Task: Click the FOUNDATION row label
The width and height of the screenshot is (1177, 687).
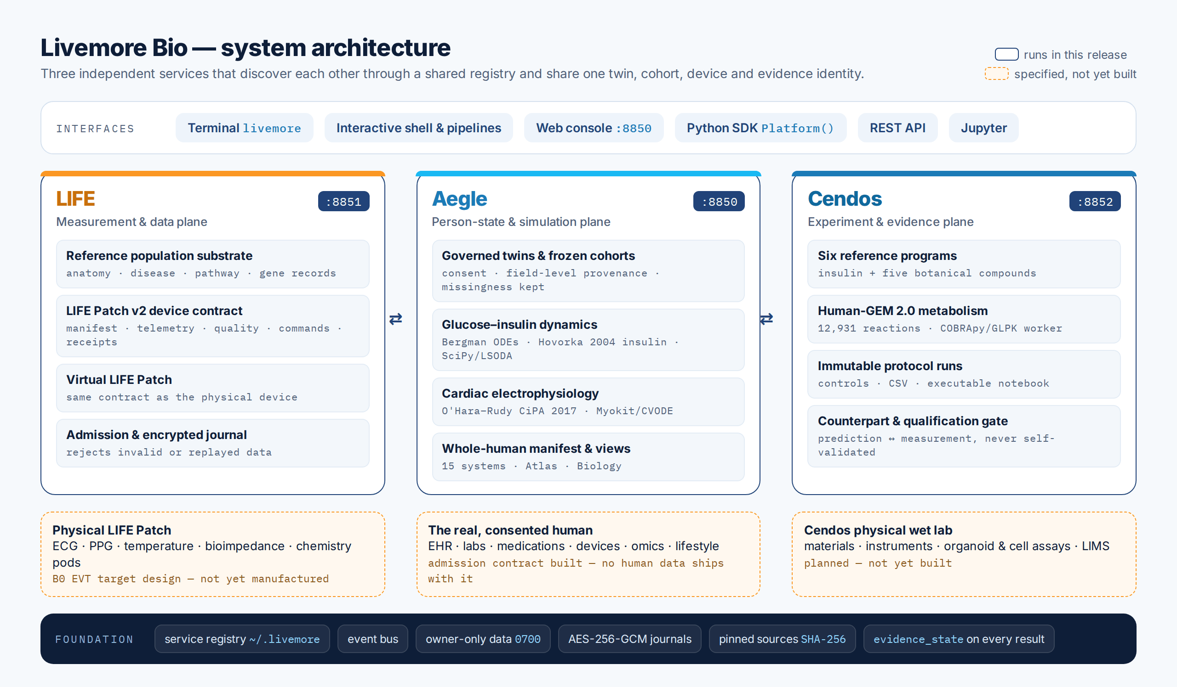Action: click(94, 639)
